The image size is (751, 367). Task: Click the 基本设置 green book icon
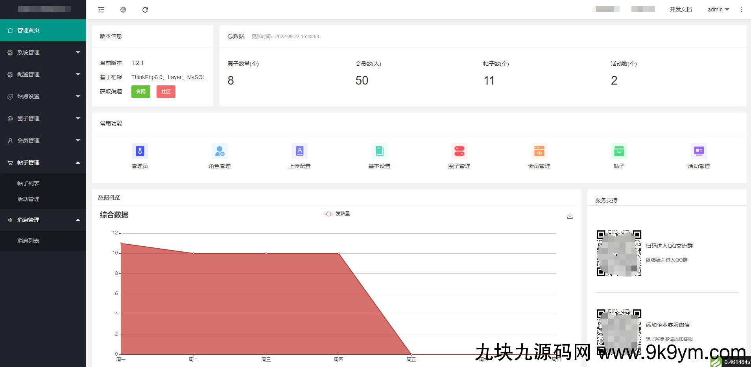click(379, 151)
